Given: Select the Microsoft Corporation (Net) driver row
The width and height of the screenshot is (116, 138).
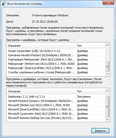Looking at the screenshot, I should pyautogui.click(x=56, y=114).
